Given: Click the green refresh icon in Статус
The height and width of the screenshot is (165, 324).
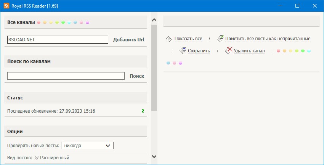Looking at the screenshot, I should (143, 111).
